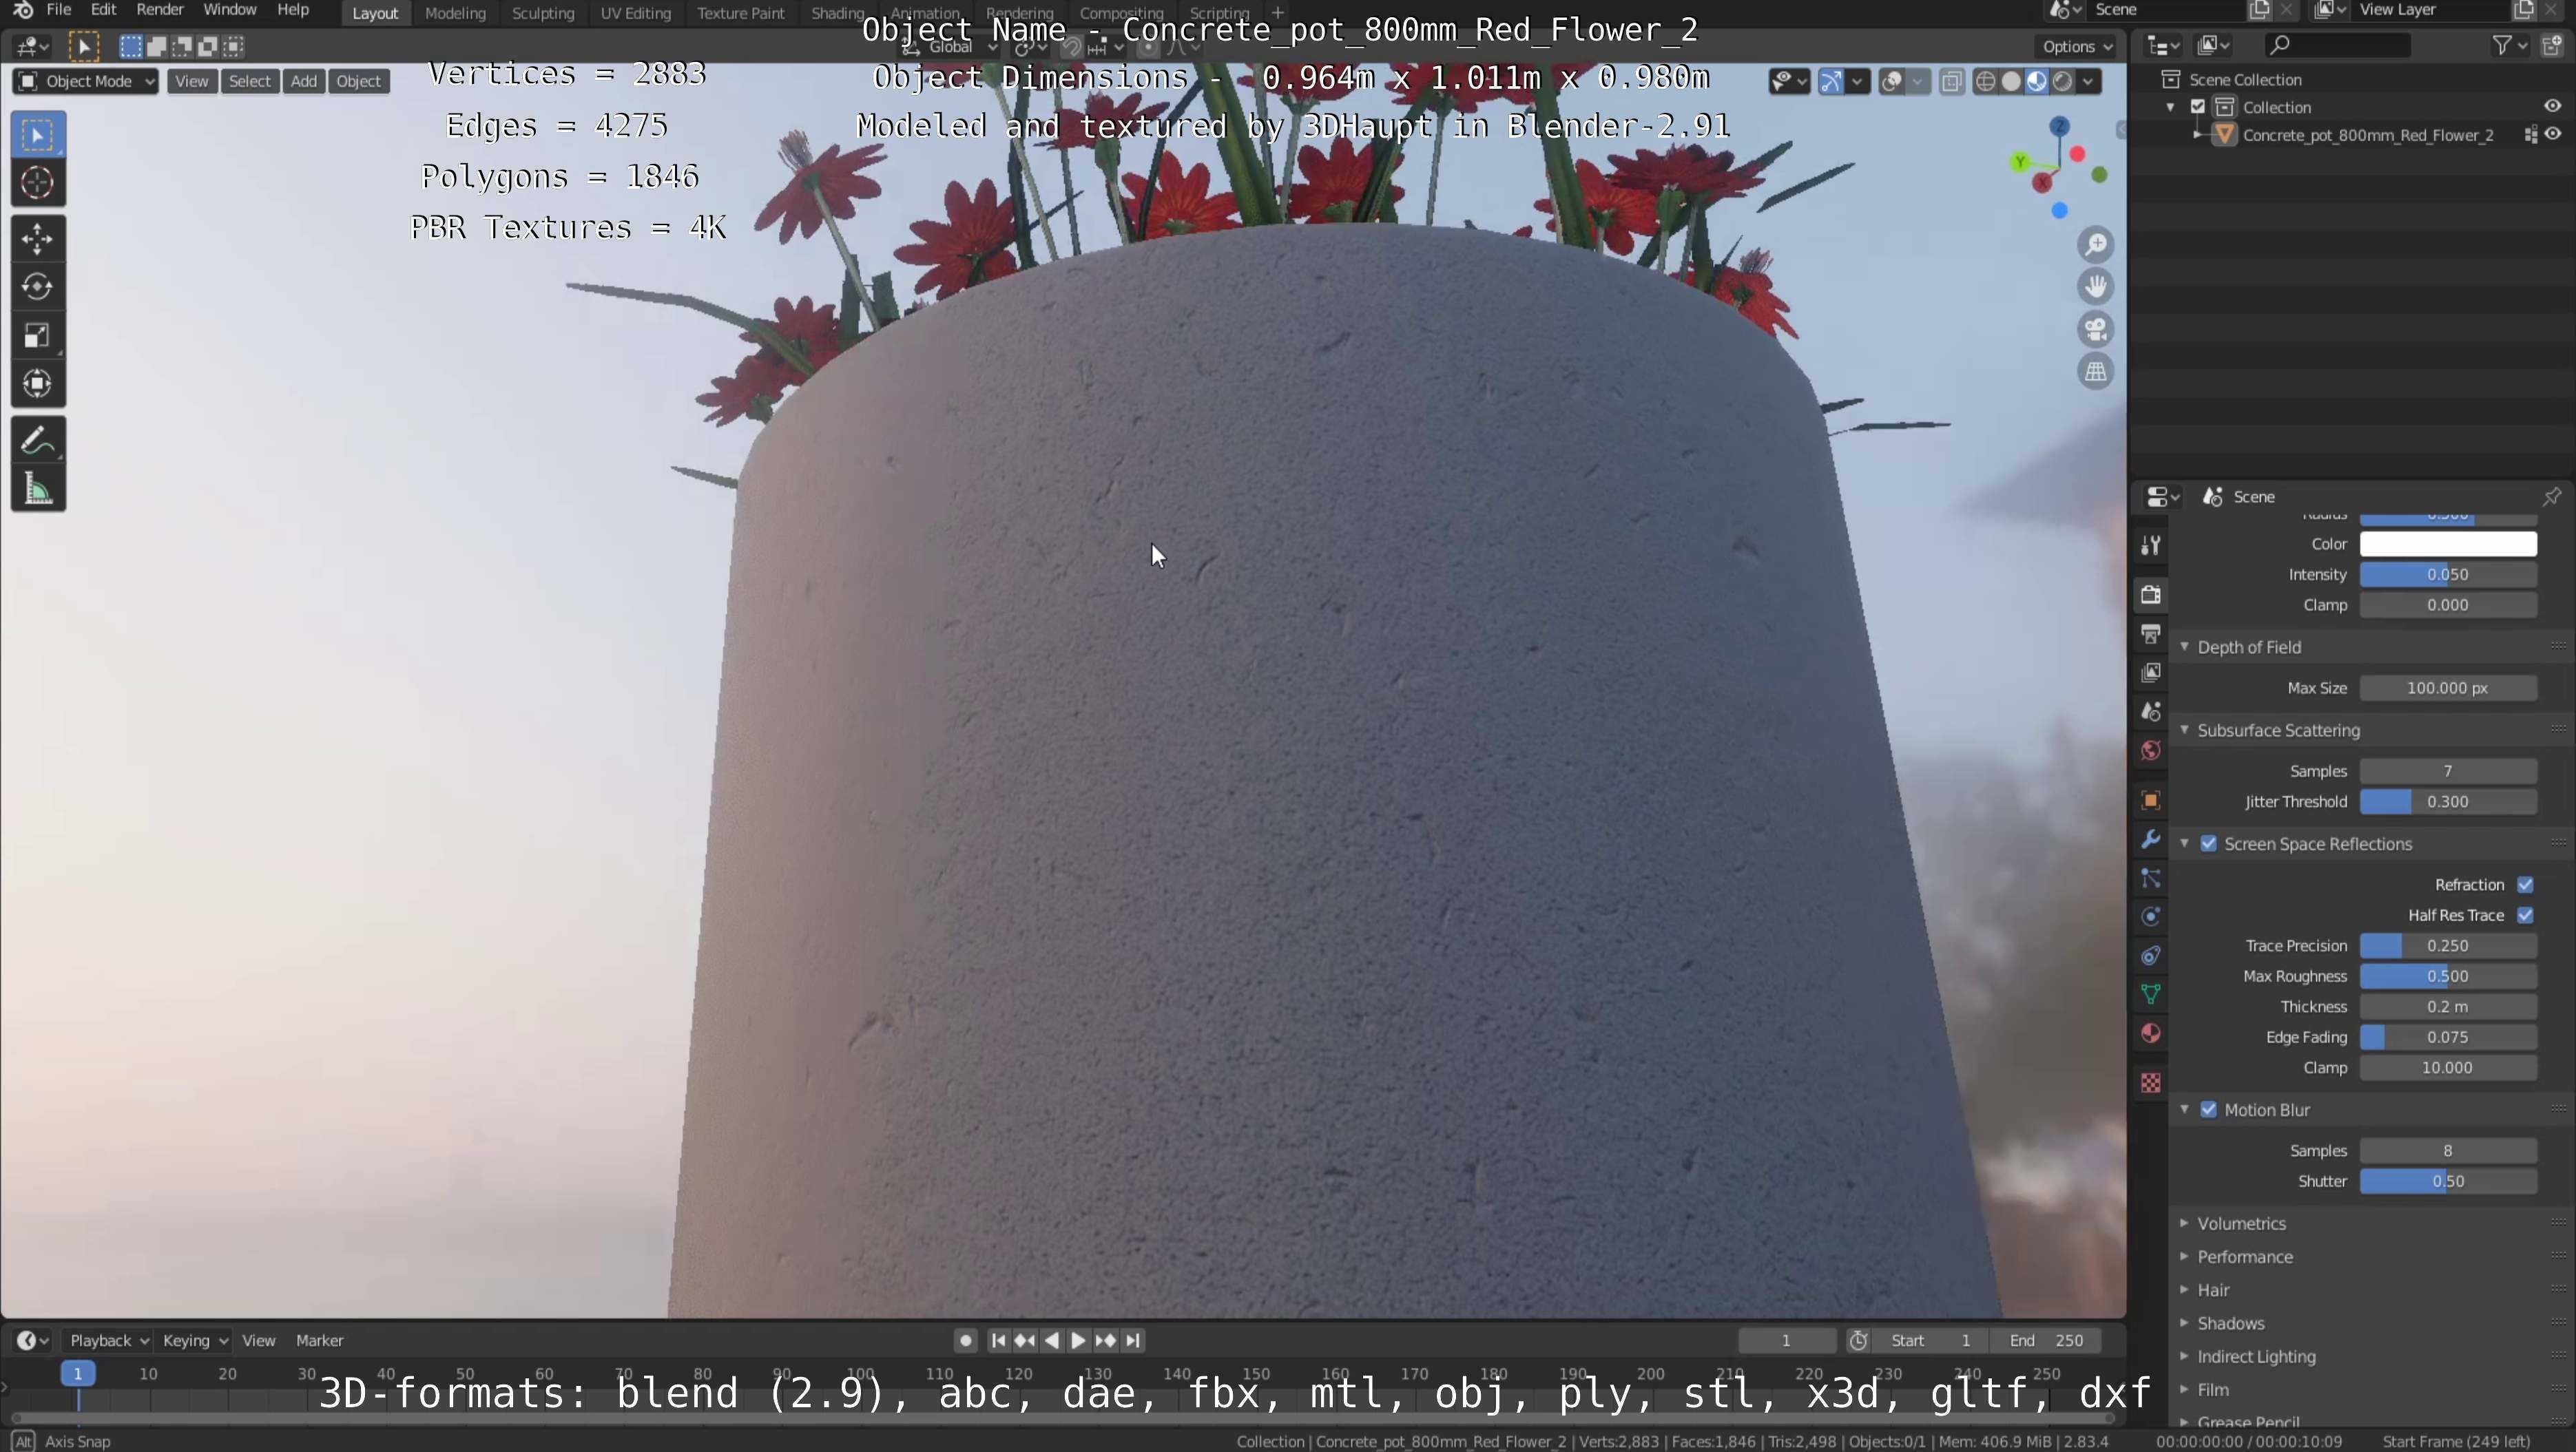Screen dimensions: 2576x1452
Task: Switch to the Texture Paint workspace tab
Action: pyautogui.click(x=740, y=13)
